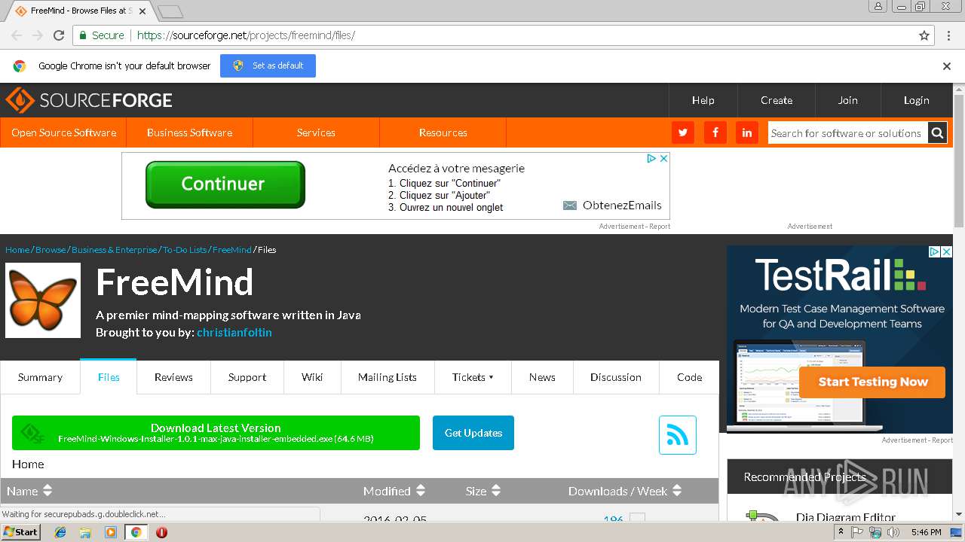Screen dimensions: 965x542
Task: Open the Services menu
Action: click(x=316, y=132)
